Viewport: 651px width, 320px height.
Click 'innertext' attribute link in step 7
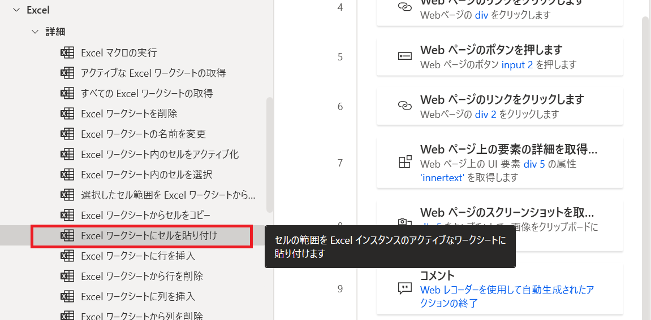coord(442,178)
